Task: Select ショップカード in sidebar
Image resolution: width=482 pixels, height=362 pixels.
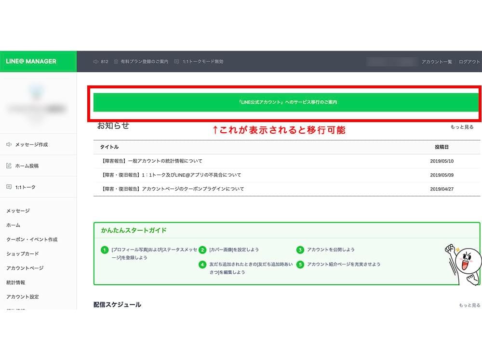Action: coord(23,254)
